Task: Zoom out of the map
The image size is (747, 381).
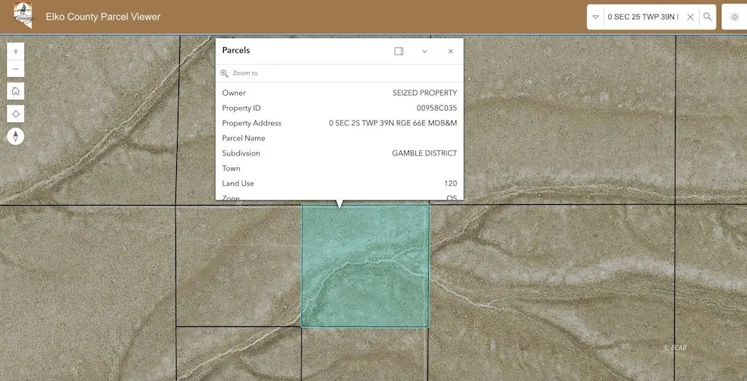Action: [x=16, y=70]
